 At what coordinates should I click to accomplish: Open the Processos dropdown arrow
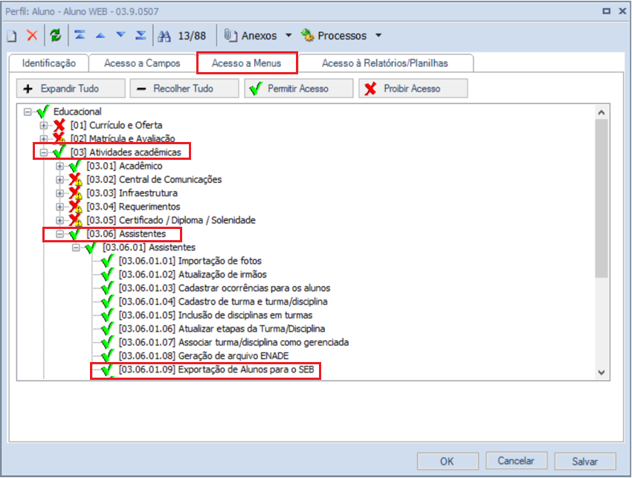click(x=378, y=36)
